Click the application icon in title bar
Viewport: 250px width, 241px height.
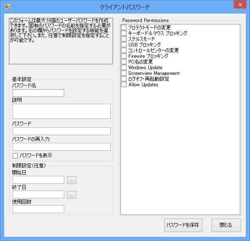(x=8, y=7)
